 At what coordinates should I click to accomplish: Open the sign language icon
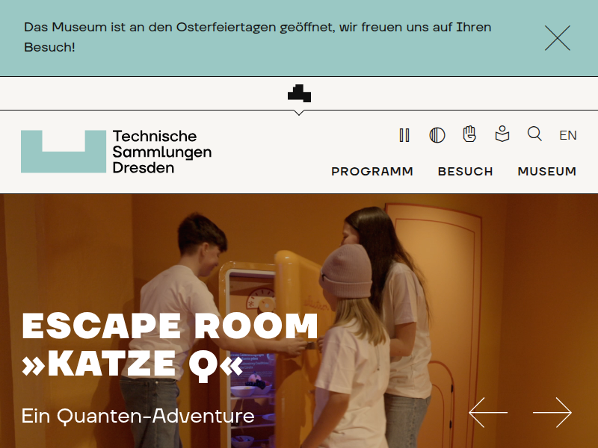pyautogui.click(x=469, y=134)
